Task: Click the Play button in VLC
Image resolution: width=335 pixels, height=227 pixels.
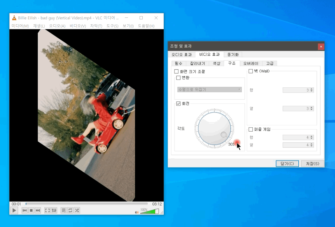Action: (14, 211)
